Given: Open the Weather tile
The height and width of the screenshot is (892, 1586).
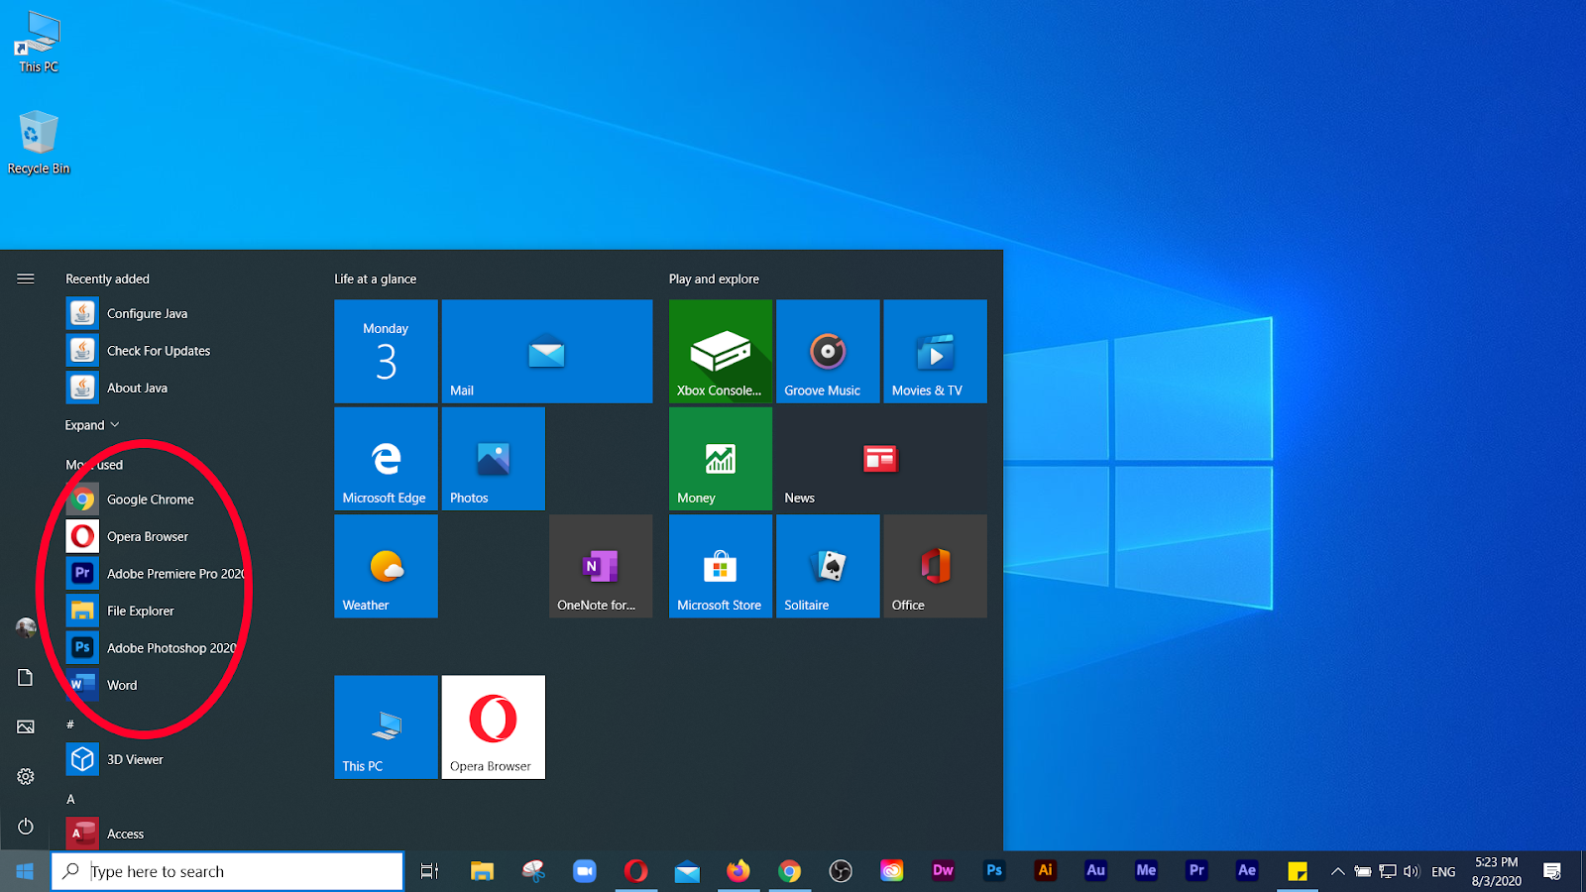Looking at the screenshot, I should tap(386, 566).
